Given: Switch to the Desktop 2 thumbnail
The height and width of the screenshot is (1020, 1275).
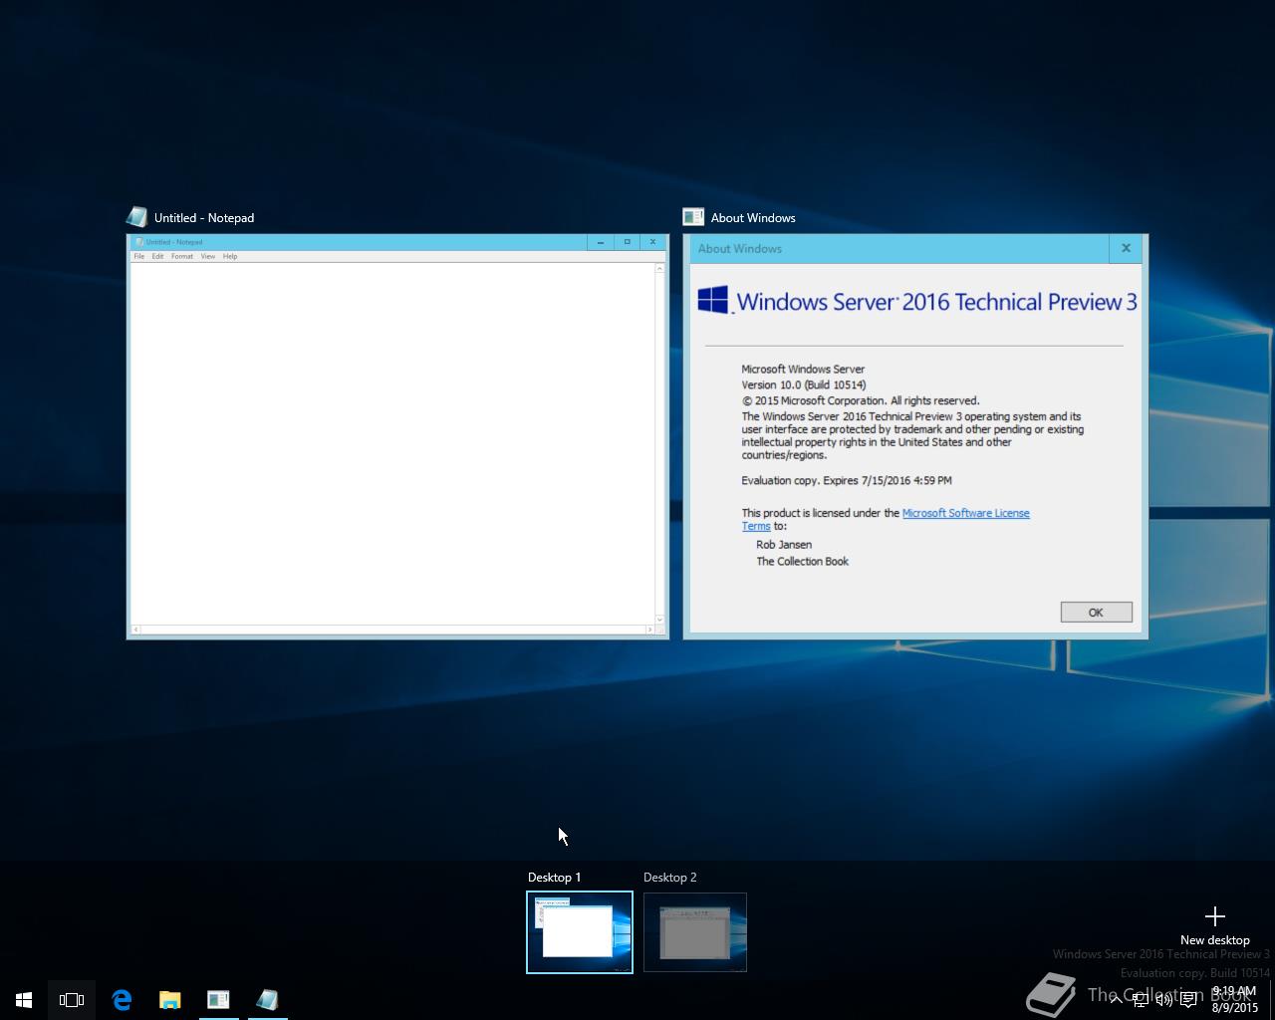Looking at the screenshot, I should [x=695, y=932].
